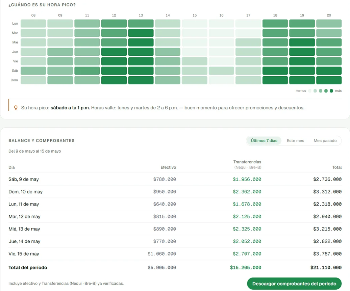Switch to Mes pasado period
The width and height of the screenshot is (350, 291).
pyautogui.click(x=325, y=141)
